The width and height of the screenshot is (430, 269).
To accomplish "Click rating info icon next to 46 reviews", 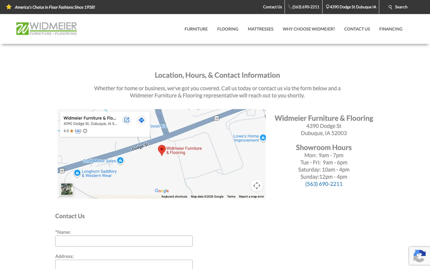I will tap(85, 131).
